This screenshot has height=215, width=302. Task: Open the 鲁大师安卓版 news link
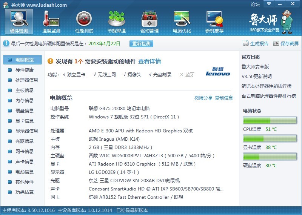pyautogui.click(x=255, y=67)
